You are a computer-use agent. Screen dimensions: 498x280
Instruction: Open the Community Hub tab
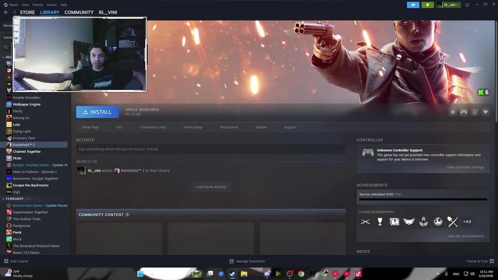pyautogui.click(x=153, y=127)
